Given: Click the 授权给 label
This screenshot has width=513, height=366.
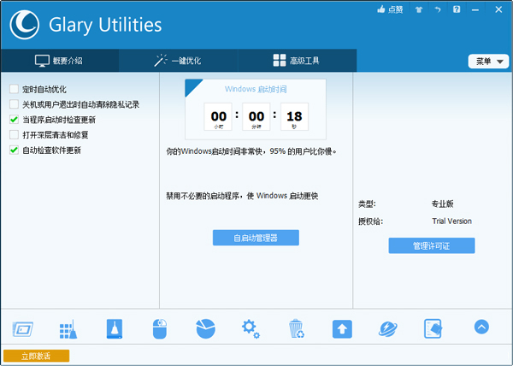Looking at the screenshot, I should [371, 221].
